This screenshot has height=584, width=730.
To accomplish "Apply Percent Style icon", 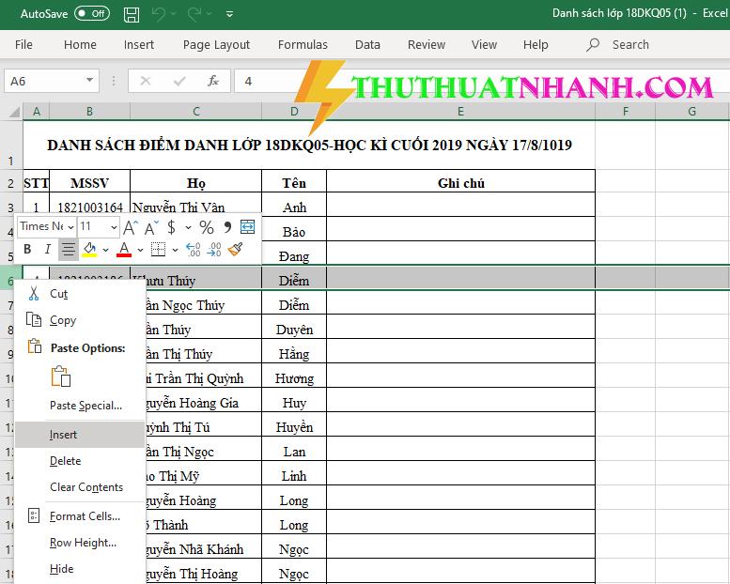I will click(207, 227).
